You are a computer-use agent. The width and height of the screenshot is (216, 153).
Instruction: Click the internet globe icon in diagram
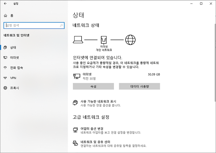coord(130,40)
